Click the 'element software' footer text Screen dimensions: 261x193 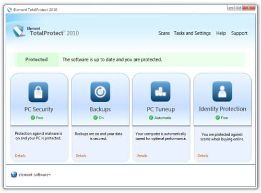(34, 175)
